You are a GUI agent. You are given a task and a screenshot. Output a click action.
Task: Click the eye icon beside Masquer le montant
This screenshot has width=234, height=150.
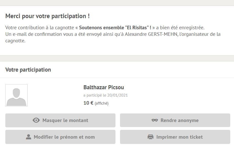point(36,120)
